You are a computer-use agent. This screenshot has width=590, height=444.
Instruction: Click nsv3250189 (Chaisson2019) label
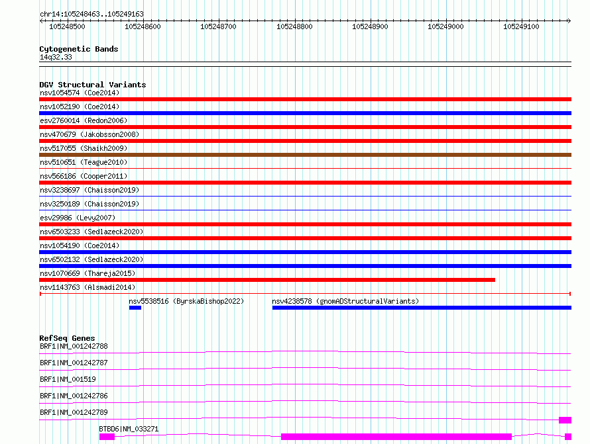[89, 204]
